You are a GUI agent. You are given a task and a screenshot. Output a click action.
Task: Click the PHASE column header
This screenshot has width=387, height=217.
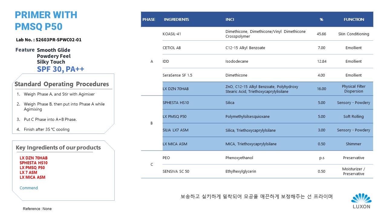point(149,19)
